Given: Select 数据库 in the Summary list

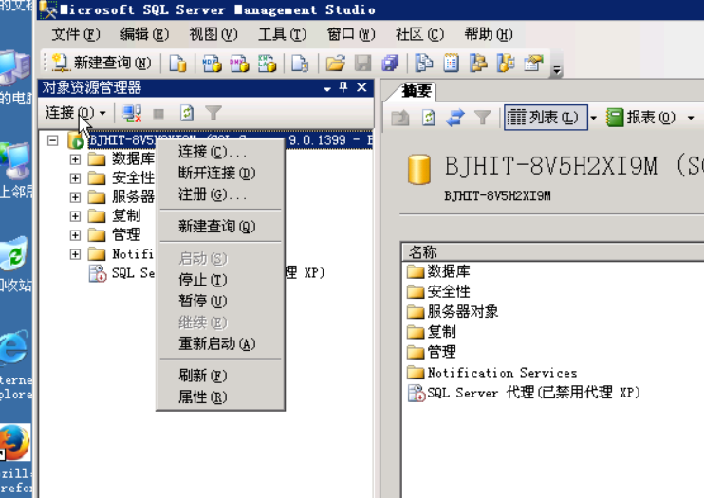Looking at the screenshot, I should [438, 271].
